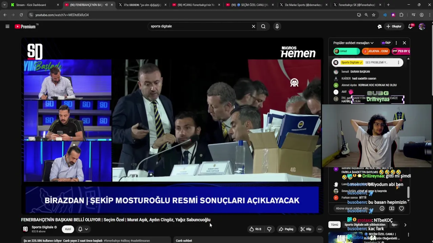
Task: Open JOJOVA . COM super chat chip
Action: point(375,51)
